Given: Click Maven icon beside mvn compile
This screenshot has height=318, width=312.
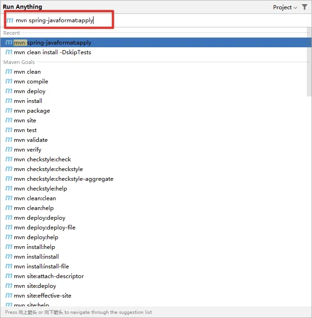Looking at the screenshot, I should coord(9,81).
